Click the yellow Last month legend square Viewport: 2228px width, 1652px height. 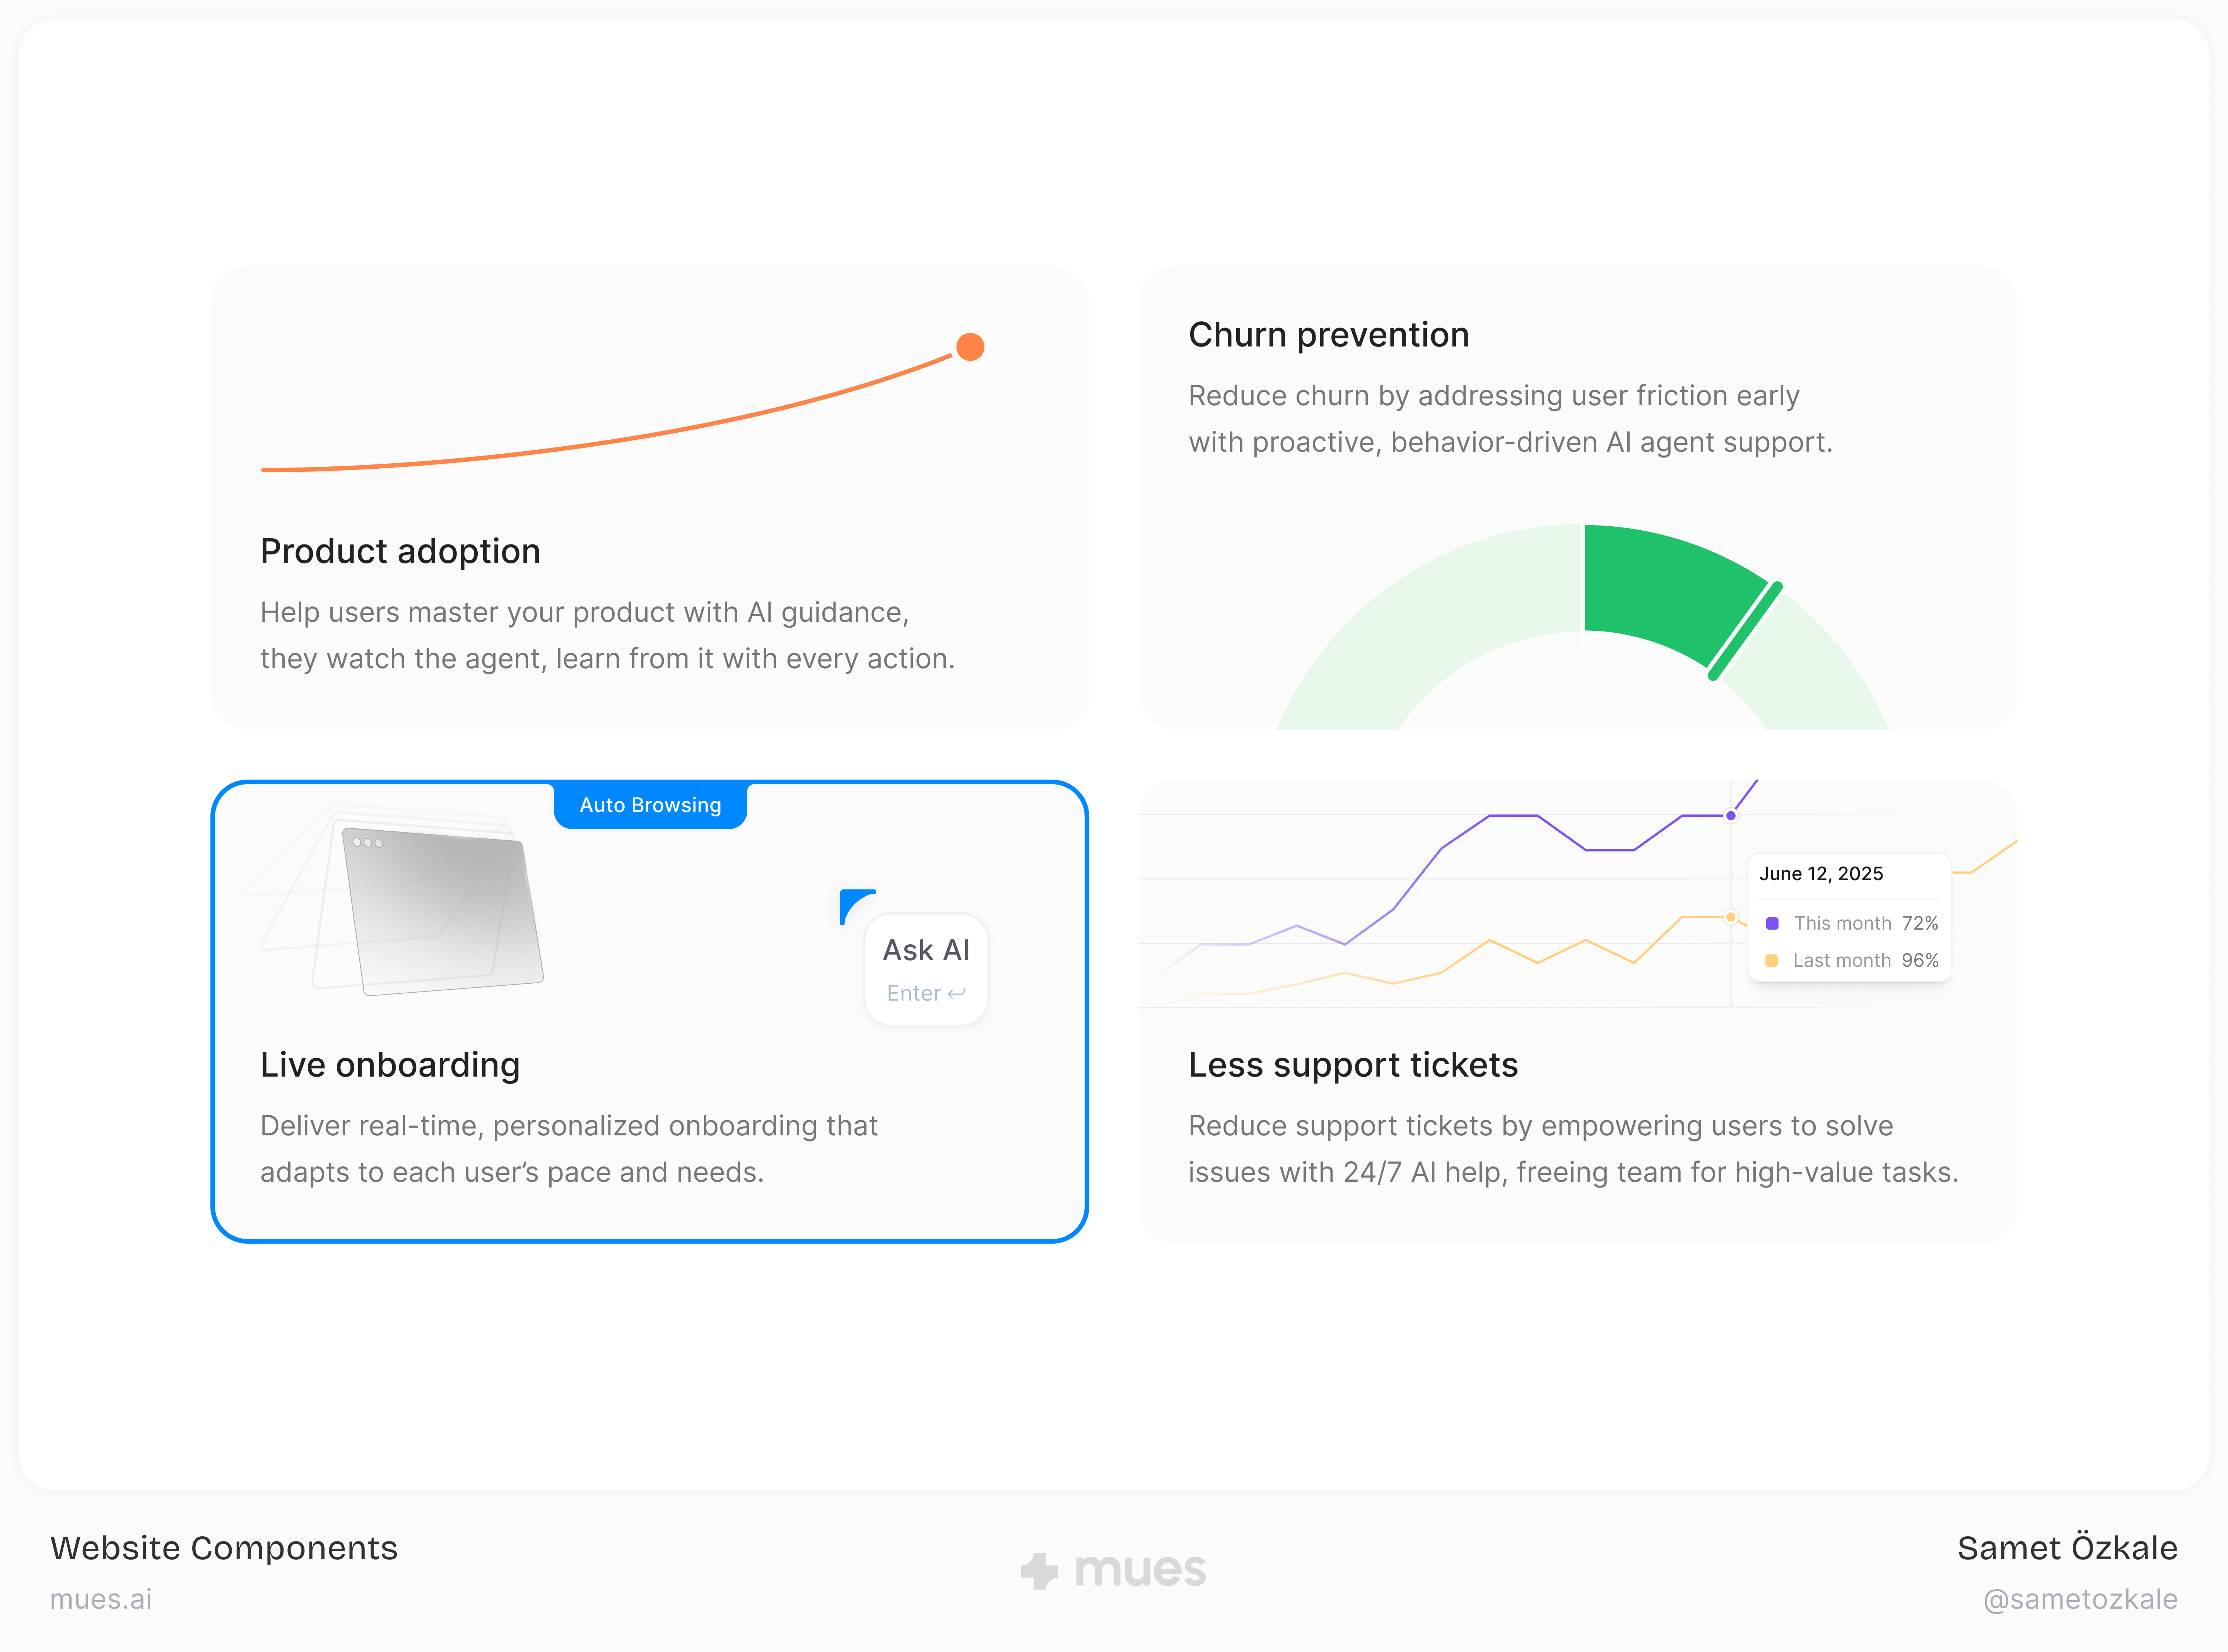point(1771,960)
